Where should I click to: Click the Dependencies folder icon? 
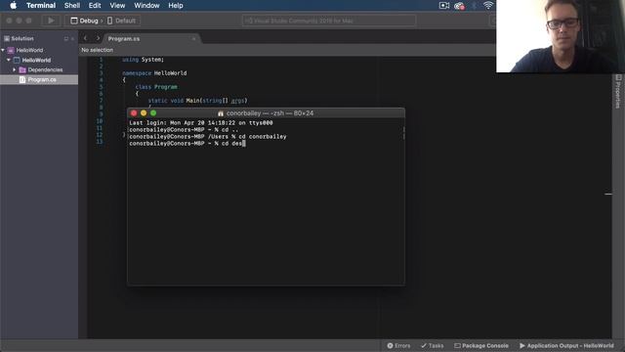point(22,69)
